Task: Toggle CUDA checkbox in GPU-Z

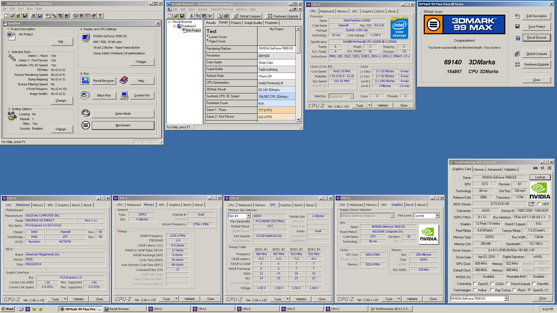Action: coord(492,284)
